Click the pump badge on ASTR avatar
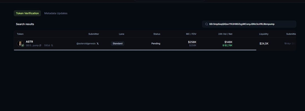Image resolution: width=305 pixels, height=111 pixels. (23, 46)
